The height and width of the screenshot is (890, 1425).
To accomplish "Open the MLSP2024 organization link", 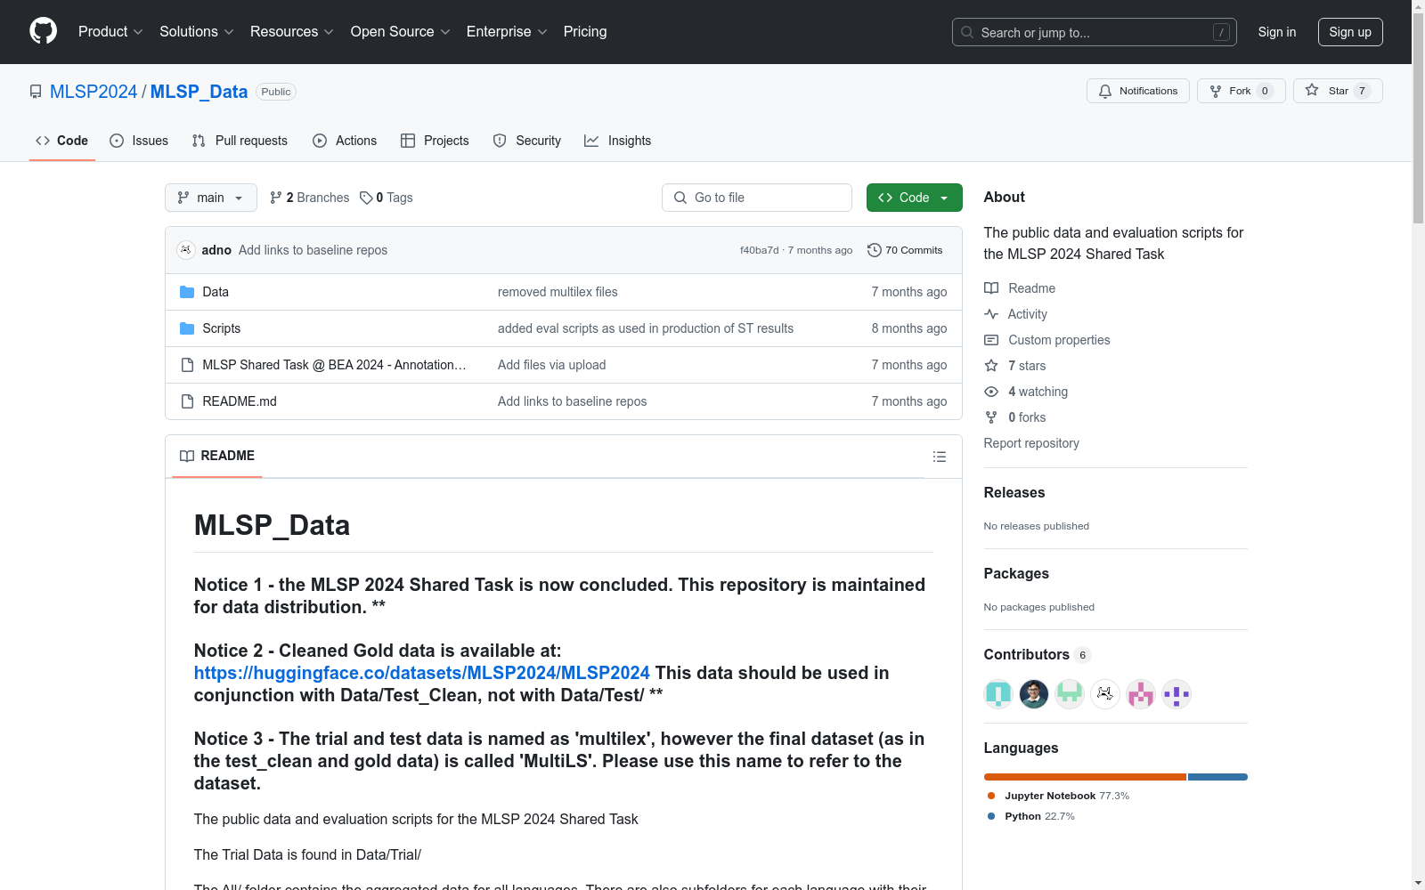I will pos(94,92).
